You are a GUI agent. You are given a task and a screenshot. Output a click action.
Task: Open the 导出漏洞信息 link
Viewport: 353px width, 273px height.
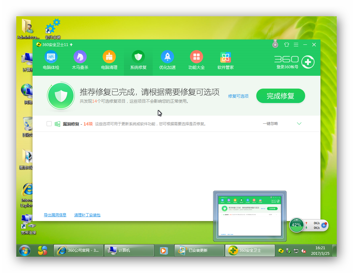[x=55, y=215]
